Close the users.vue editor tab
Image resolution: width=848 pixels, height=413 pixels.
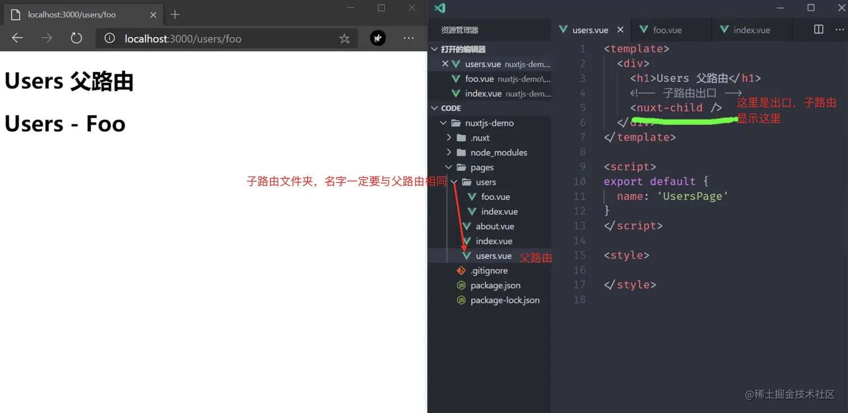(x=620, y=30)
